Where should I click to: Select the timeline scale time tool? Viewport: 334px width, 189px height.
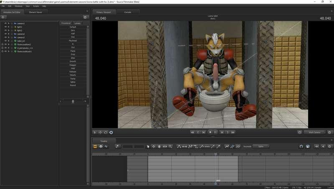165,146
